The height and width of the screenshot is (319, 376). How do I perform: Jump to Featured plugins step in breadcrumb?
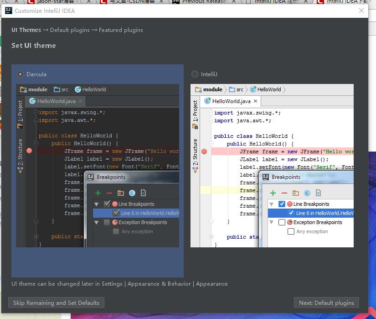tap(121, 30)
